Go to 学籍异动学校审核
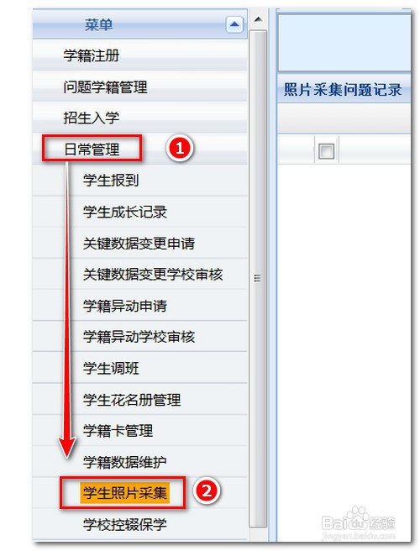This screenshot has height=551, width=420. pos(140,337)
